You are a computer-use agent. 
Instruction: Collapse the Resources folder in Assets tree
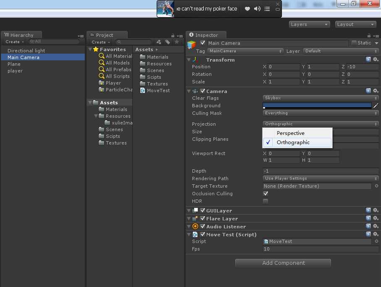pyautogui.click(x=96, y=116)
